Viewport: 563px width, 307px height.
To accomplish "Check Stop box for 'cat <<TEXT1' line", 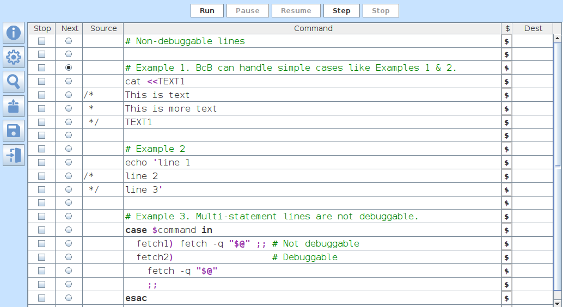I will click(x=41, y=82).
